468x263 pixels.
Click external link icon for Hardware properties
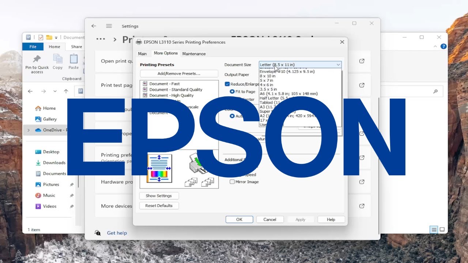(x=362, y=182)
